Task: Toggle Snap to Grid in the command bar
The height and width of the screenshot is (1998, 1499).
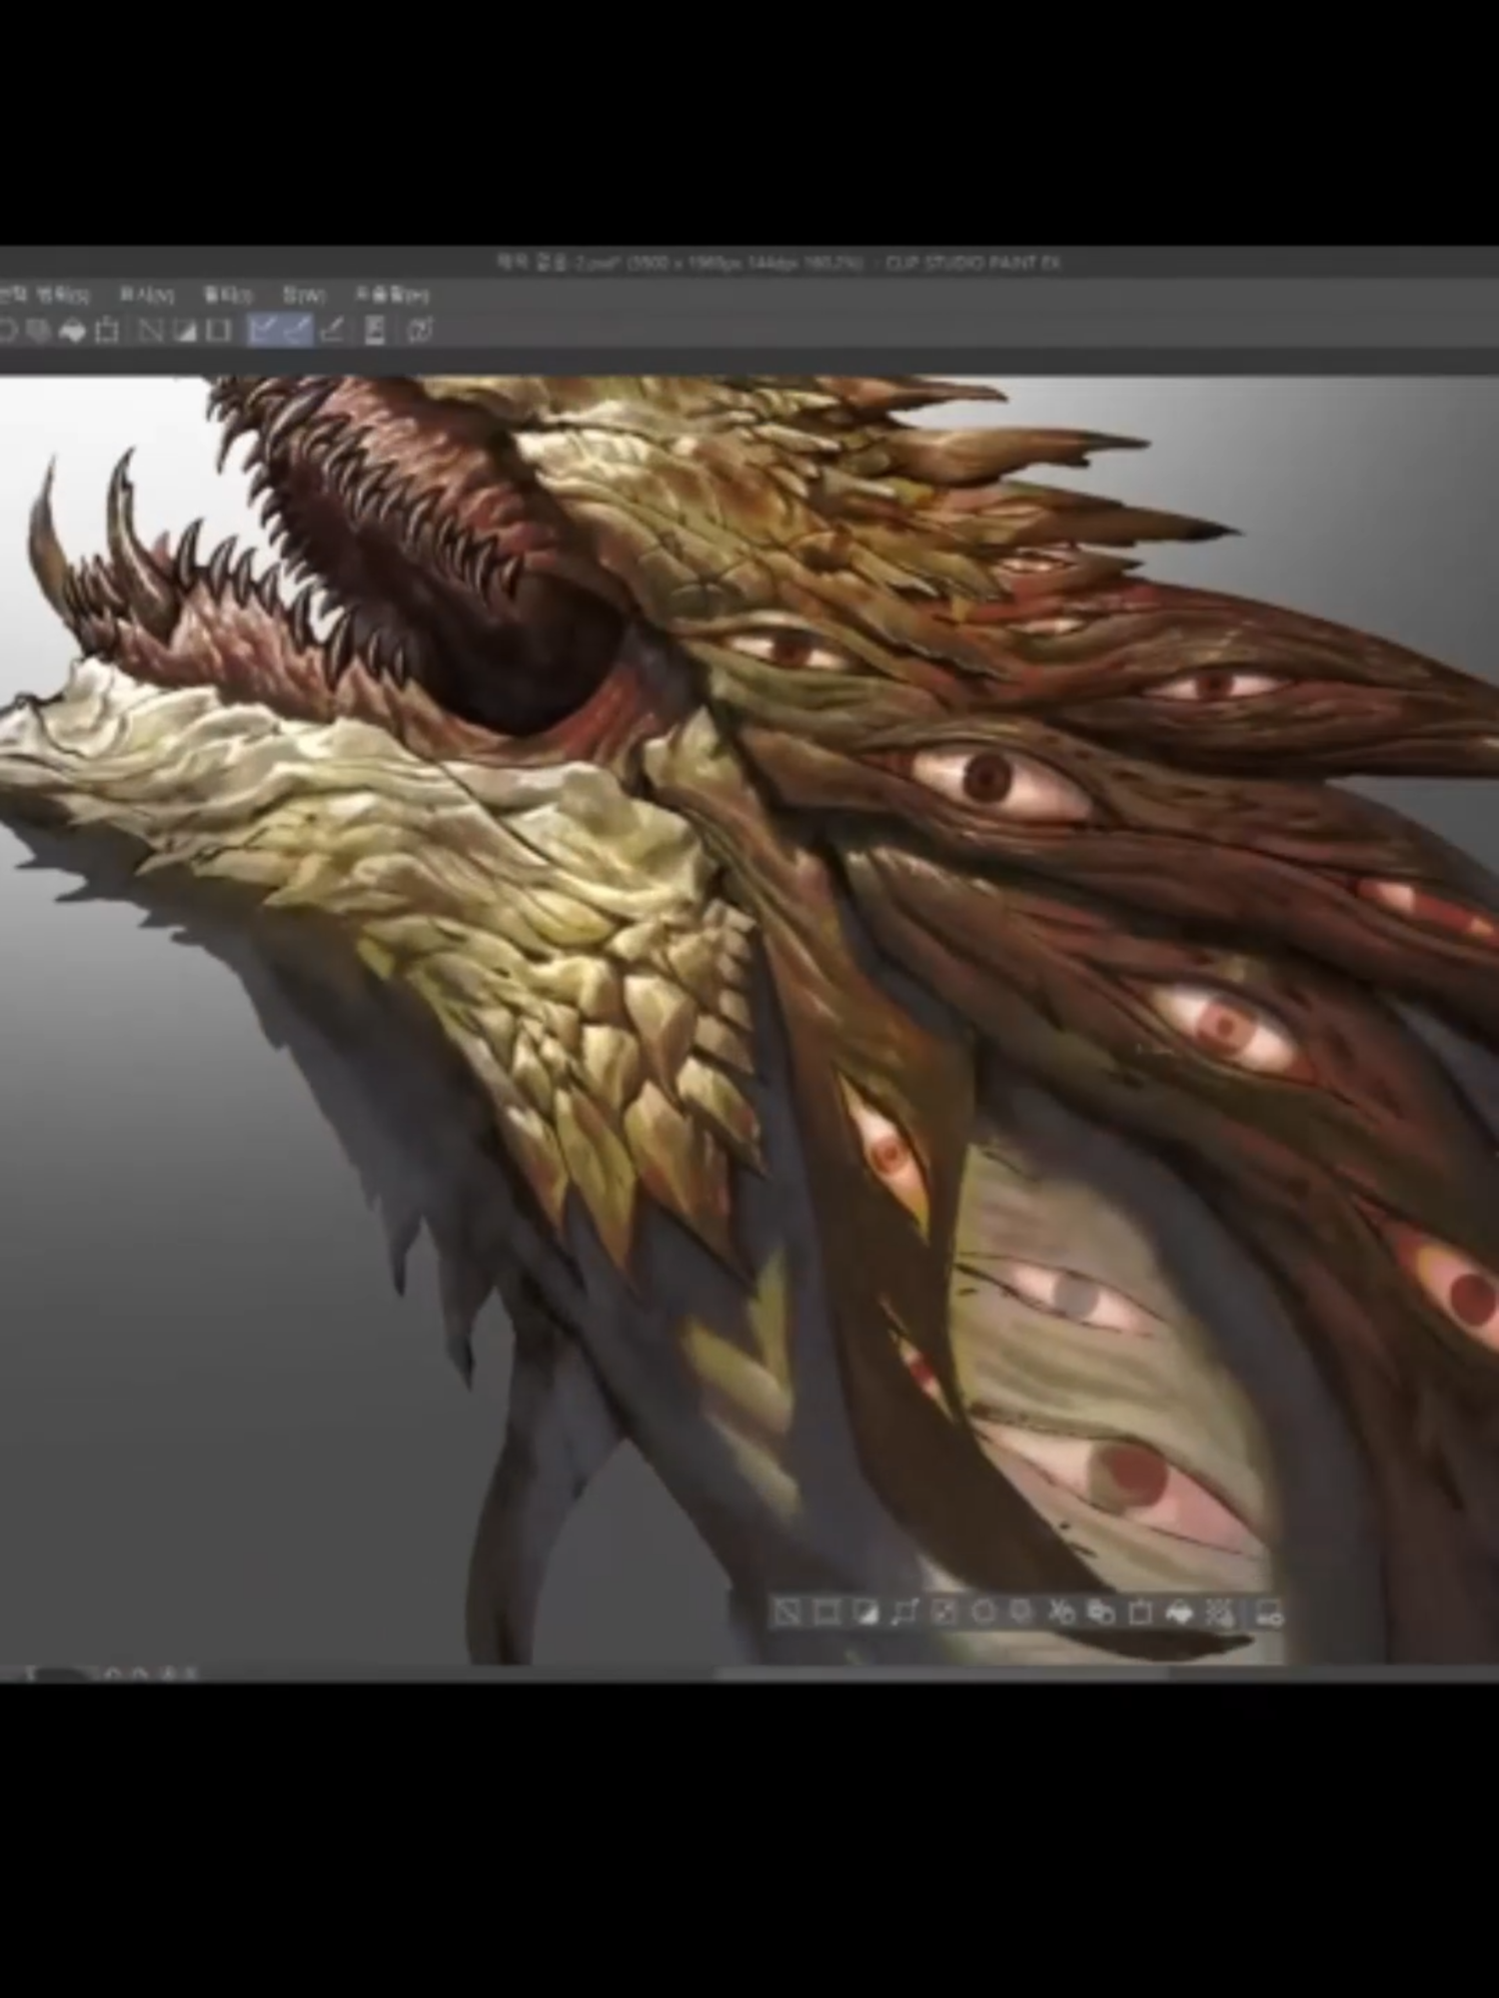Action: (x=333, y=331)
